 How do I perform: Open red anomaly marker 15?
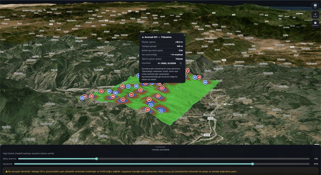[101, 91]
